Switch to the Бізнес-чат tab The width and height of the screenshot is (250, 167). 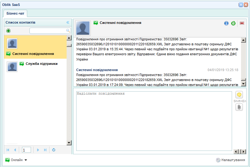tap(15, 13)
